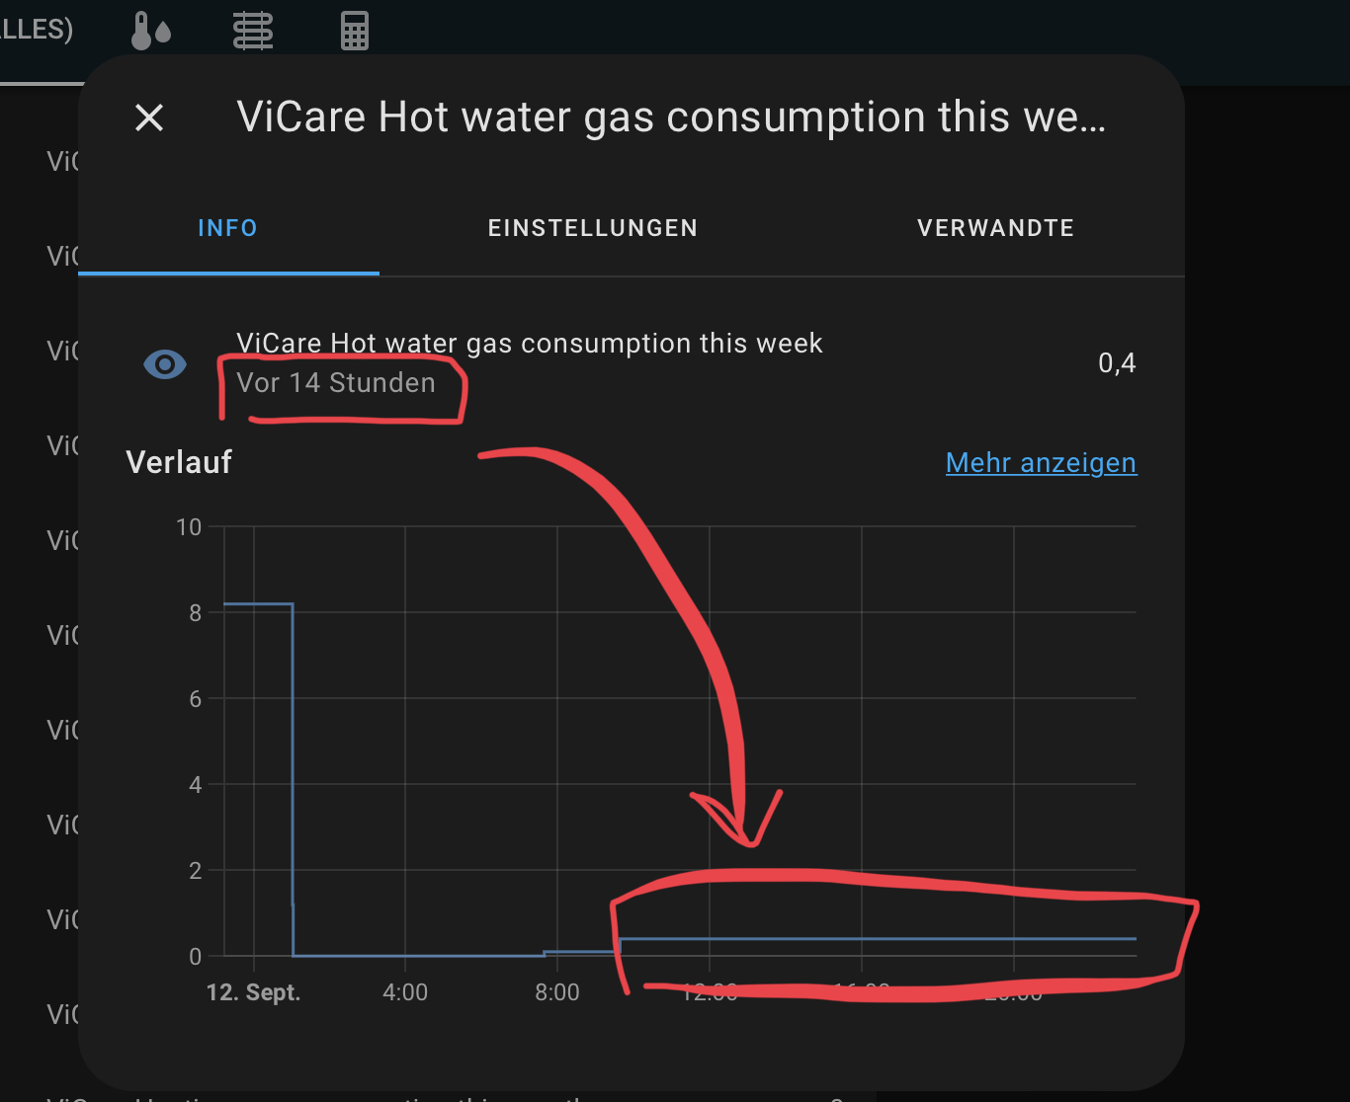Open the EINSTELLUNGEN tab
The height and width of the screenshot is (1102, 1350).
tap(593, 228)
